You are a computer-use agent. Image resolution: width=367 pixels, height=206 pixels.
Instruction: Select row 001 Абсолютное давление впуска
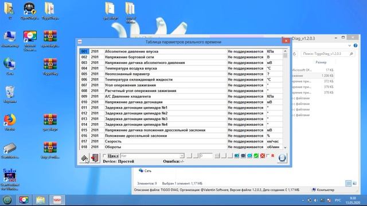click(x=181, y=51)
